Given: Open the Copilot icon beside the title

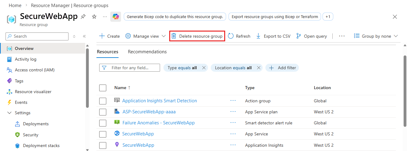Looking at the screenshot, I should point(115,17).
